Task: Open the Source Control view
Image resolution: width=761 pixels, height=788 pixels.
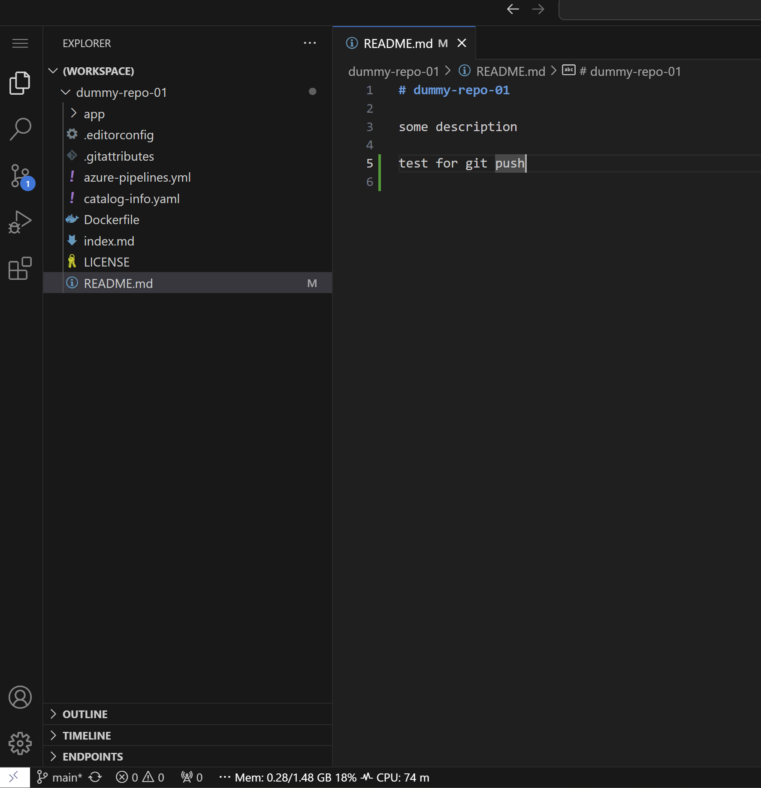Action: click(x=20, y=176)
